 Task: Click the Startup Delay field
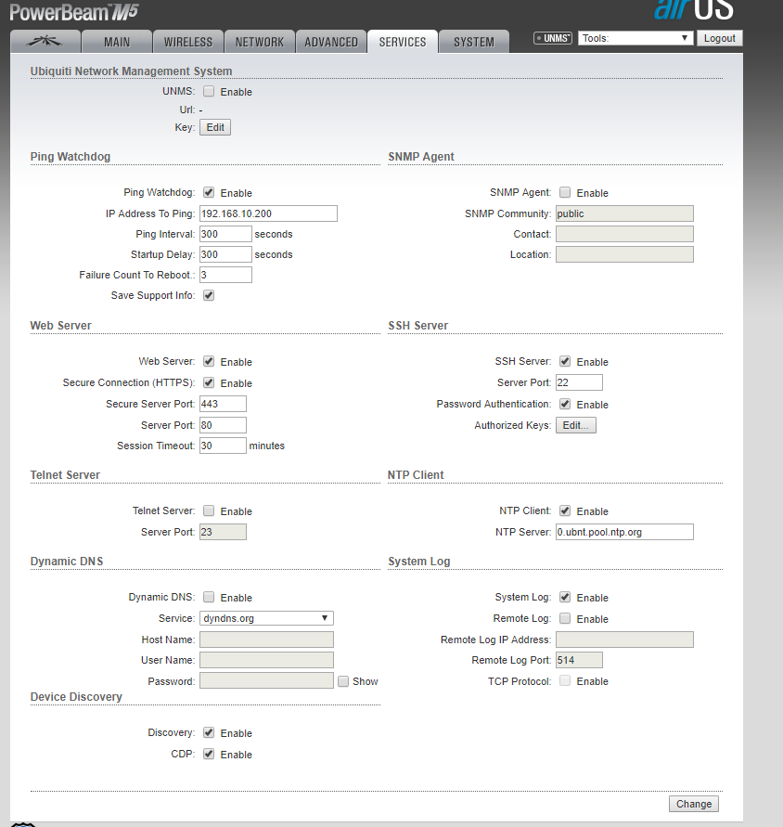[225, 254]
